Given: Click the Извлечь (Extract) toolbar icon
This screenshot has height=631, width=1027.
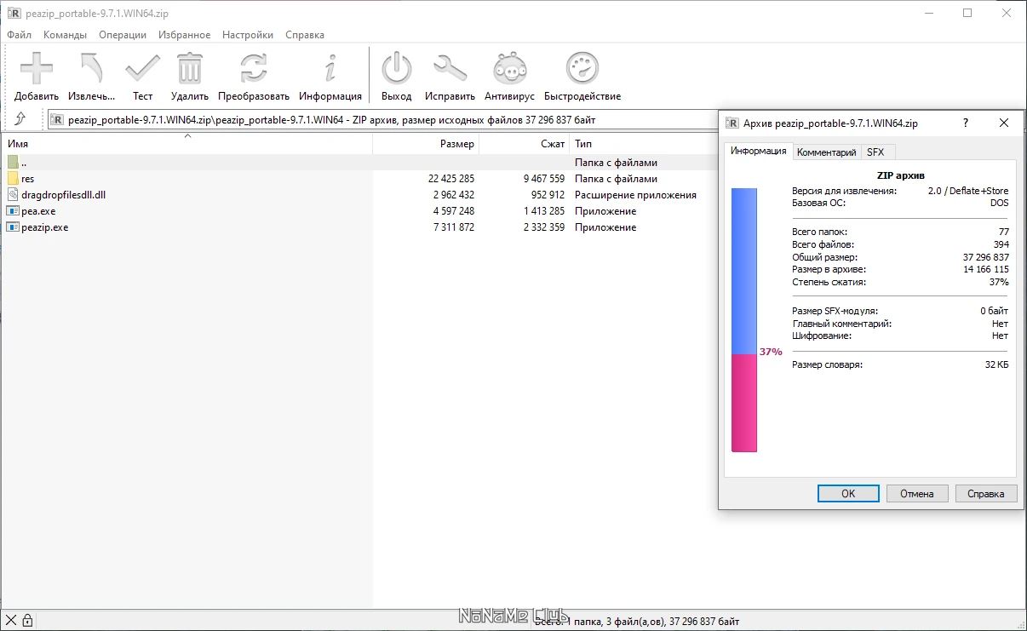Looking at the screenshot, I should click(x=91, y=69).
